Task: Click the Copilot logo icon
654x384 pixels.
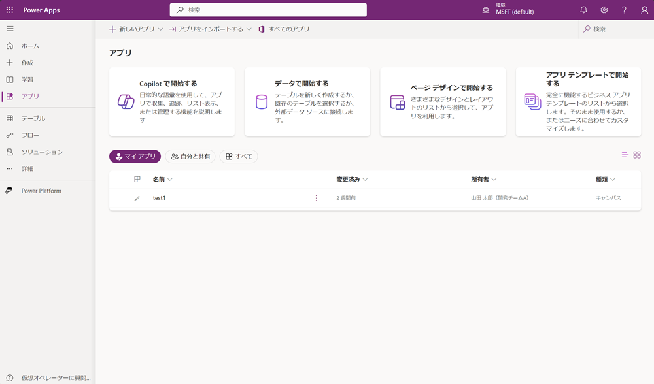Action: pos(126,102)
